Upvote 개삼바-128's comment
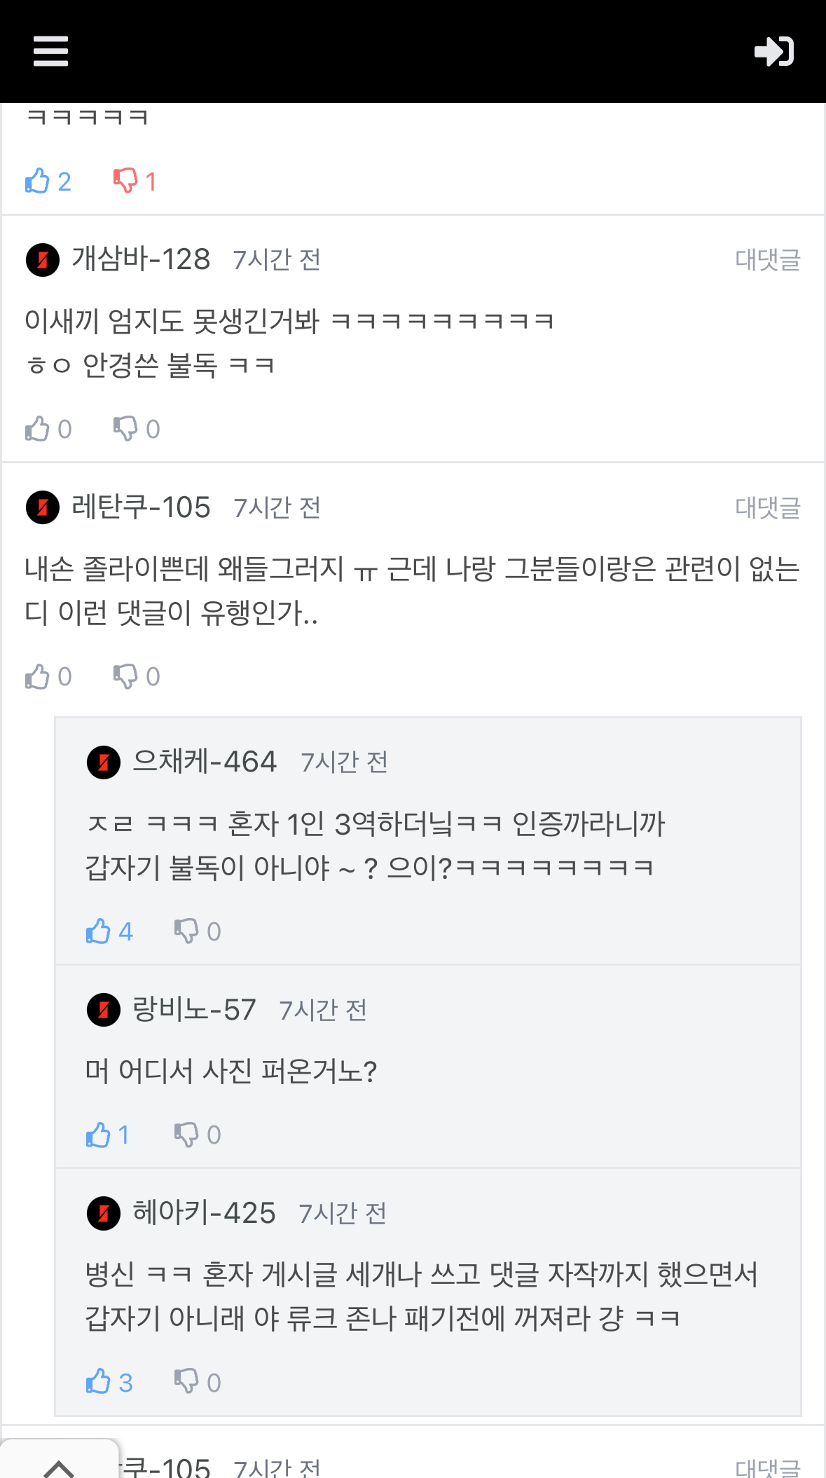Viewport: 826px width, 1478px height. pyautogui.click(x=38, y=428)
